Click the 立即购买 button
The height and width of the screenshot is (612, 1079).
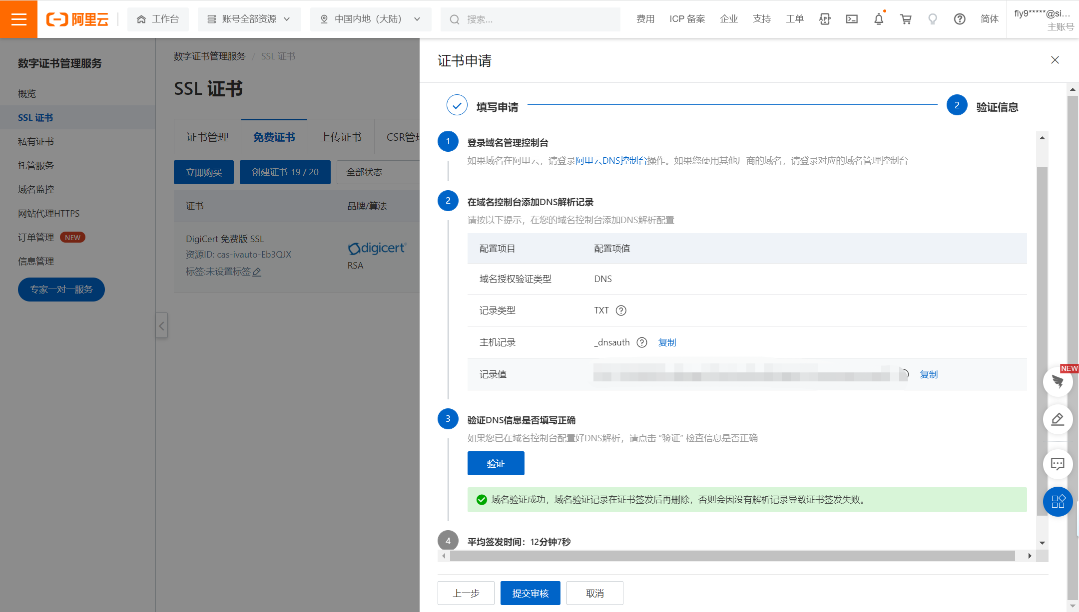(204, 172)
